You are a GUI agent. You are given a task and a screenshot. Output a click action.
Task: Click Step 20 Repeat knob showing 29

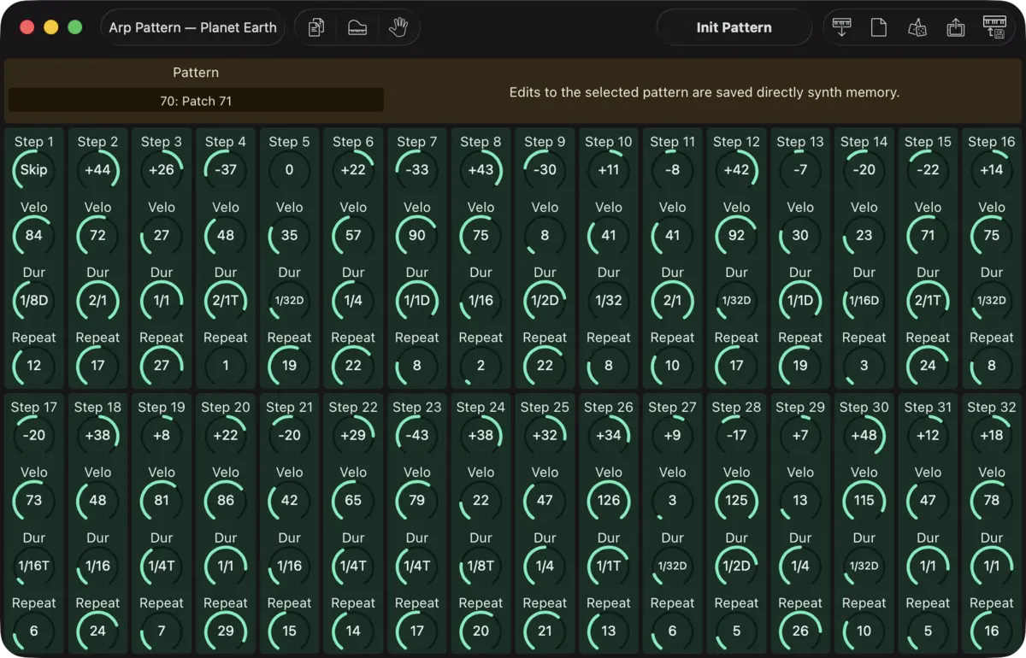pyautogui.click(x=226, y=632)
